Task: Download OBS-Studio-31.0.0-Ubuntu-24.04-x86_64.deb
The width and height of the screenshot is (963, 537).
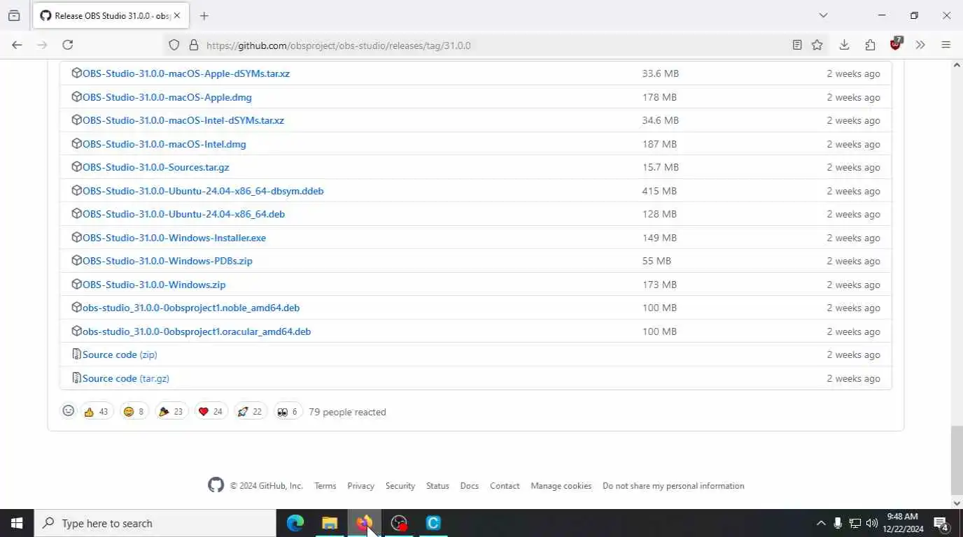Action: tap(183, 214)
